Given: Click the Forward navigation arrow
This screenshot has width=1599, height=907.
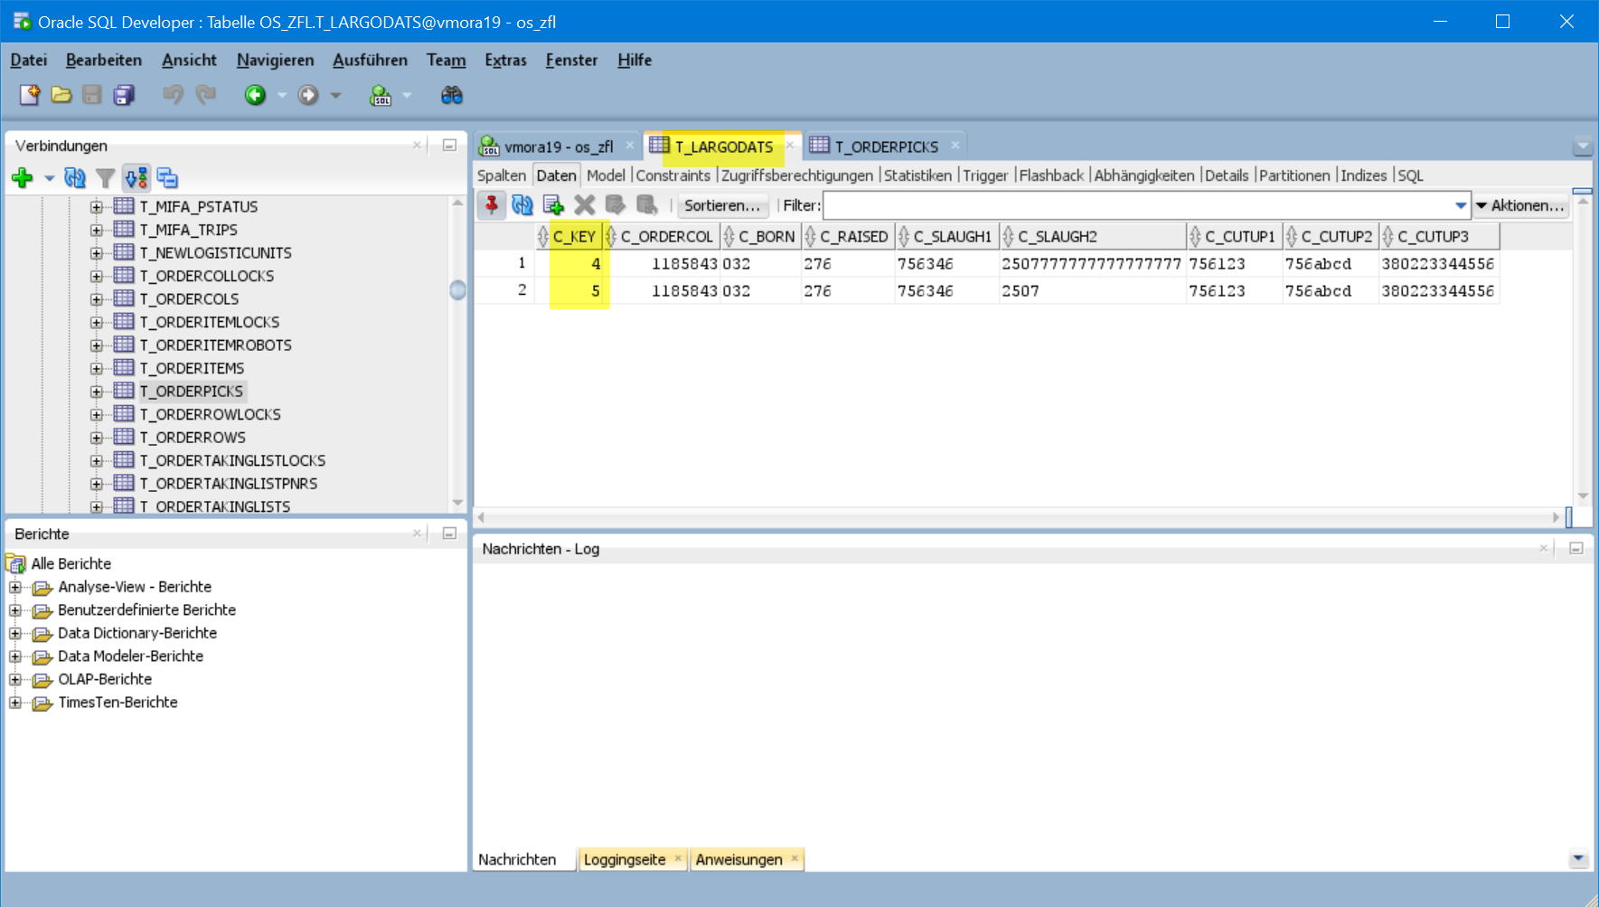Looking at the screenshot, I should (x=308, y=95).
